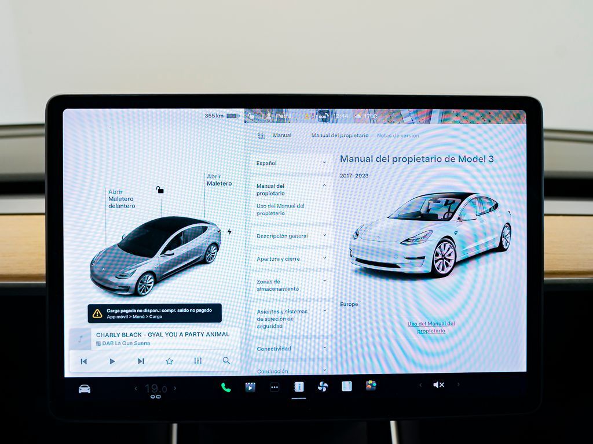
Task: Open the audio equalizer settings icon
Action: click(198, 361)
